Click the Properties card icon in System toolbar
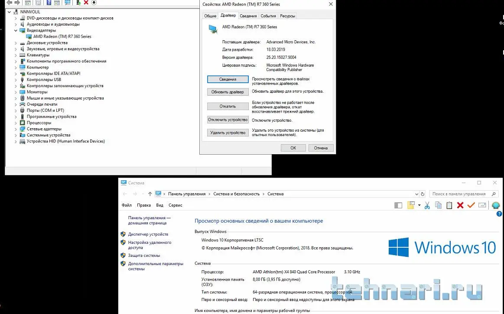 (482, 205)
